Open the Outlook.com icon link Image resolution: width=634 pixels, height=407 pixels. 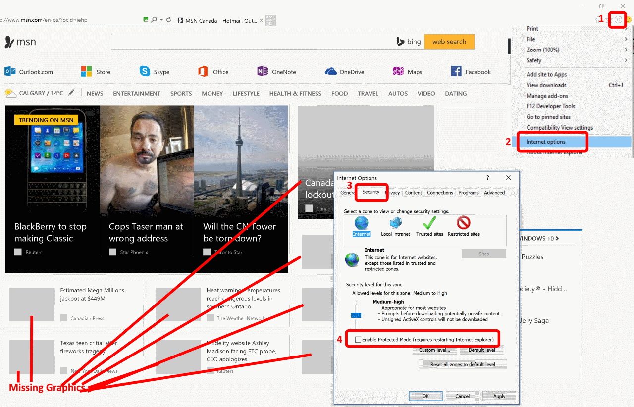[x=10, y=72]
